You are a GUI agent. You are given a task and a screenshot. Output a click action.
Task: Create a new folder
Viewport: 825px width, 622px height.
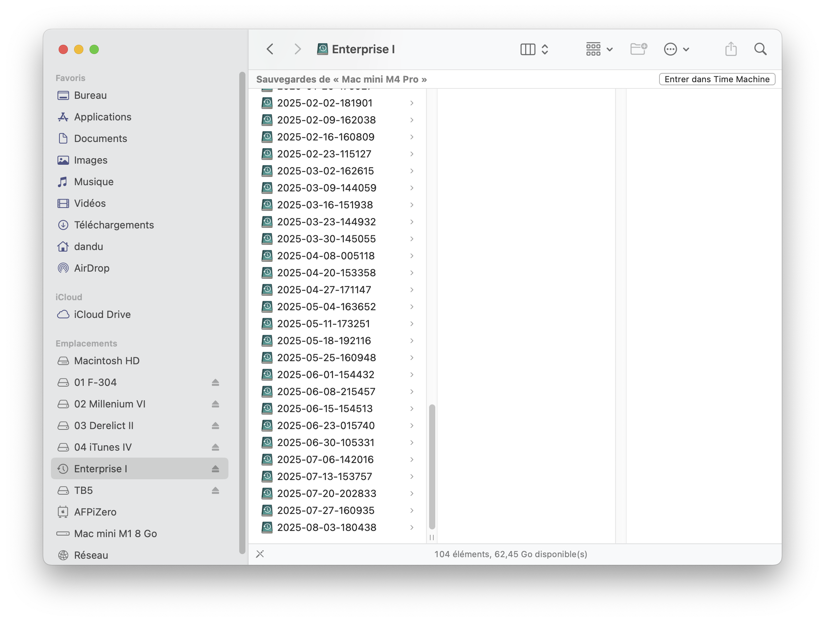coord(639,49)
